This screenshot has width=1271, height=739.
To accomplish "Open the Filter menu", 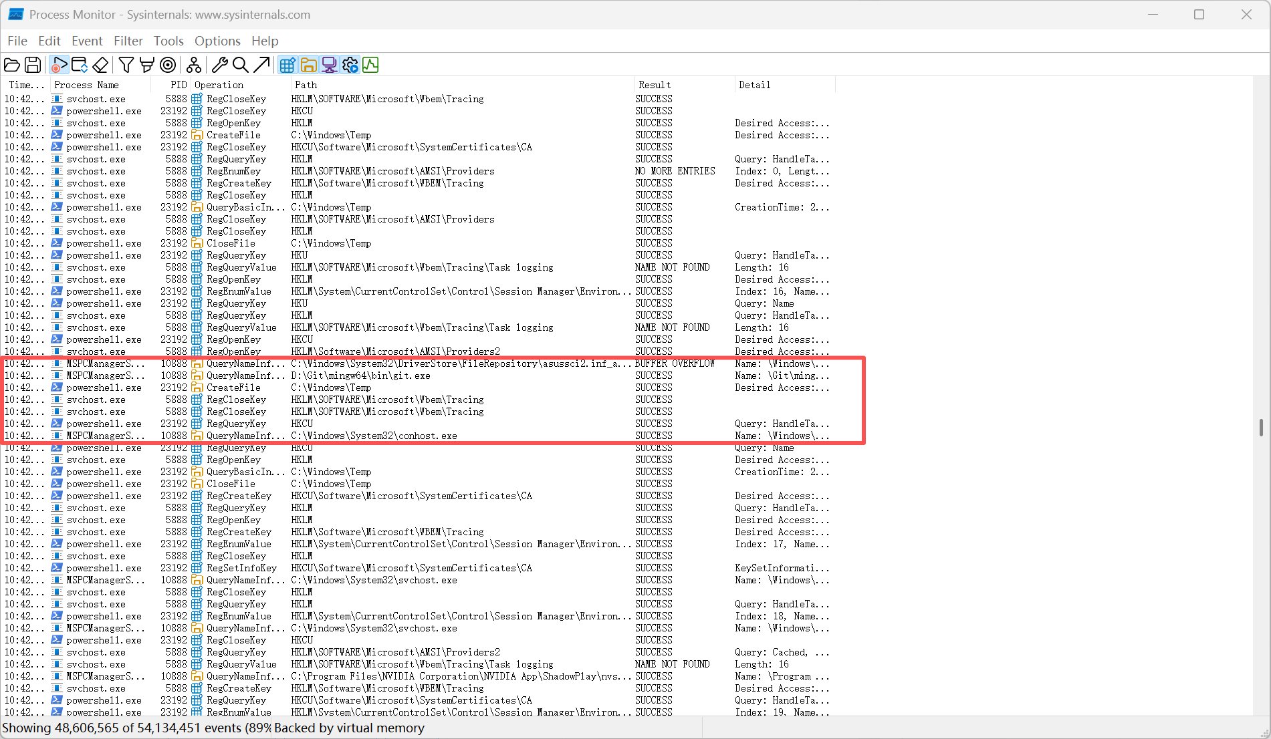I will tap(128, 41).
